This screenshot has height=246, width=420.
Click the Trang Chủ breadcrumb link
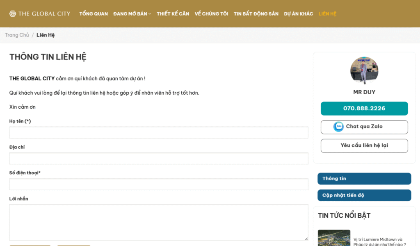pos(17,35)
